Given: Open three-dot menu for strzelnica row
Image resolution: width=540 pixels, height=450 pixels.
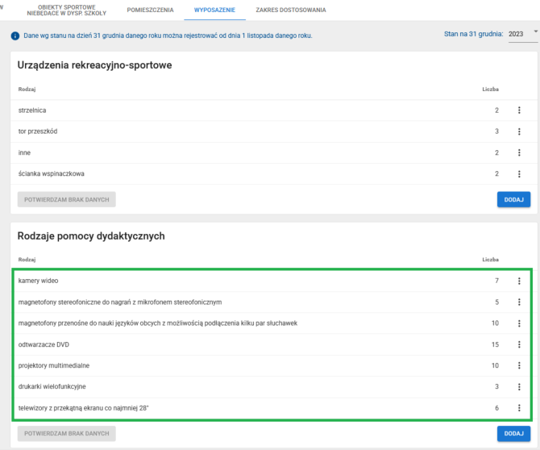Looking at the screenshot, I should 519,110.
